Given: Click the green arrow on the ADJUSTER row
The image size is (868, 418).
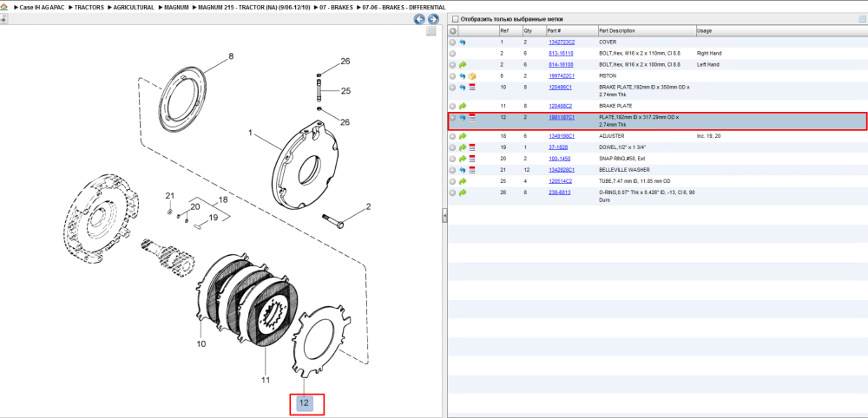Looking at the screenshot, I should (463, 136).
